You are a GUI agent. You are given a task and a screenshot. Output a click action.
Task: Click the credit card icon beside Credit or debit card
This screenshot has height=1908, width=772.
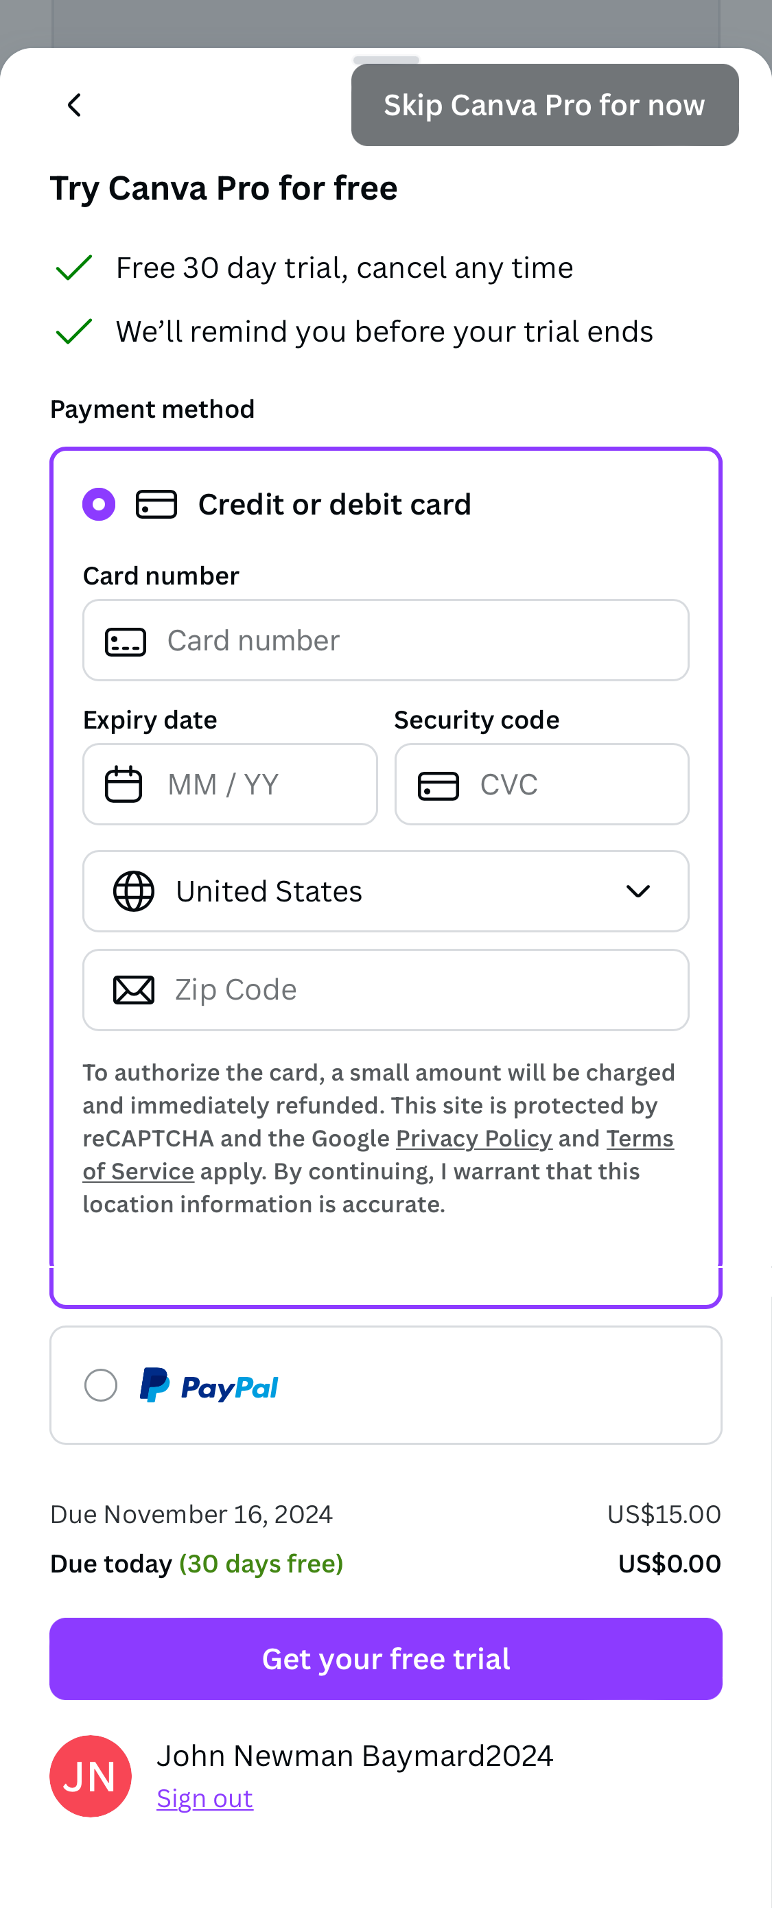coord(157,503)
